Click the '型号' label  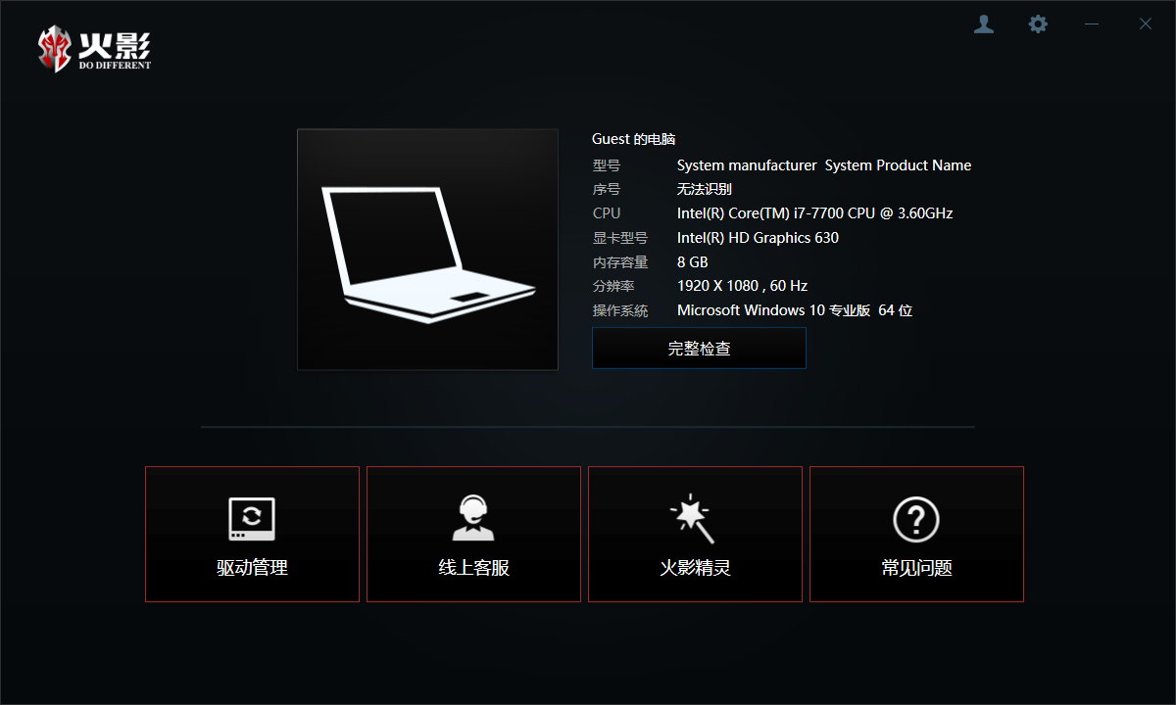tap(607, 165)
